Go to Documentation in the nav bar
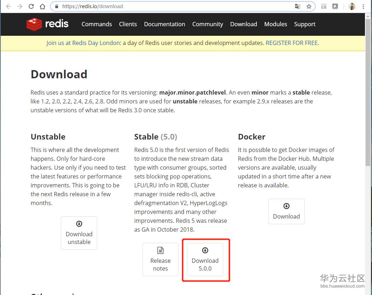The image size is (372, 295). point(164,24)
